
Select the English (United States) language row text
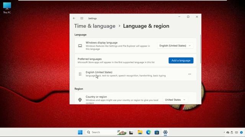(x=99, y=72)
